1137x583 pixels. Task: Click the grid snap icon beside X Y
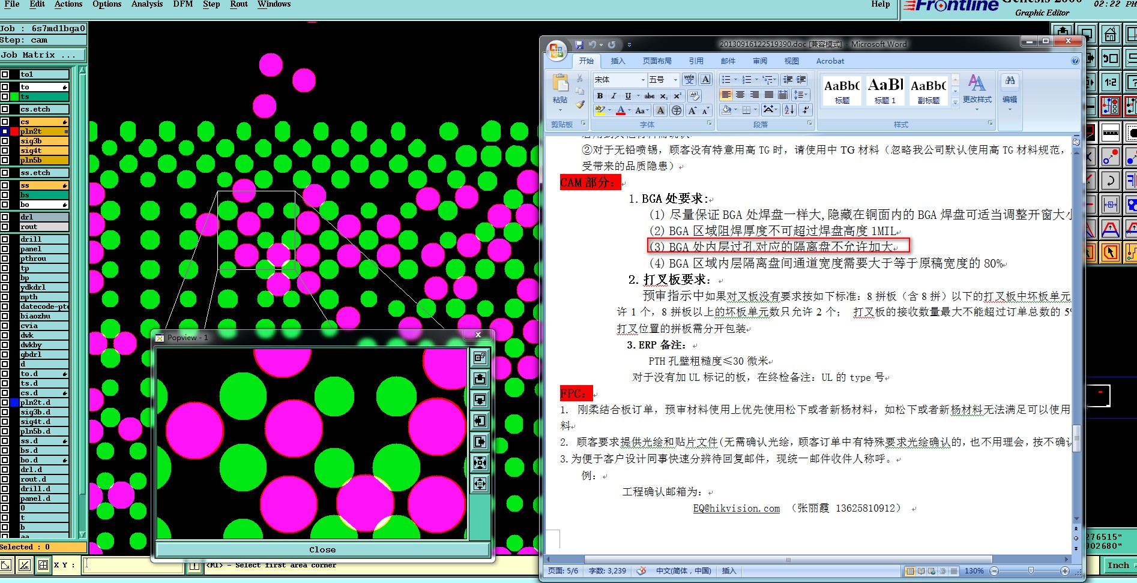pyautogui.click(x=43, y=565)
